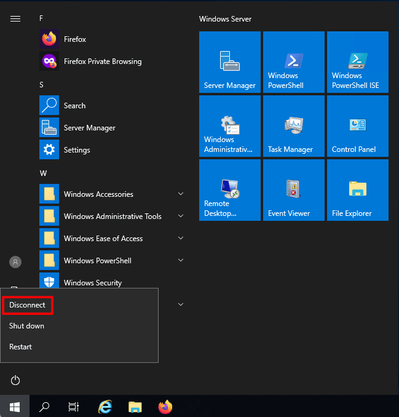Open the Event Viewer tile
Viewport: 399px width, 417px height.
tap(294, 190)
